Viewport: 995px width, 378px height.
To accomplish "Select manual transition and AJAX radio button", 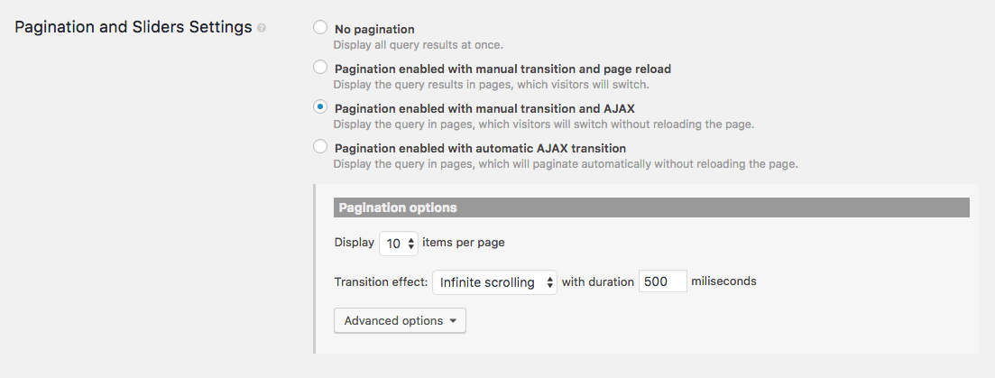I will [320, 107].
